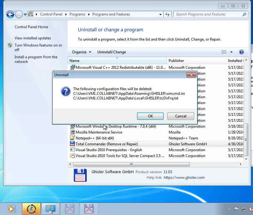Refresh the Programs and Features view
The height and width of the screenshot is (215, 253).
(167, 14)
